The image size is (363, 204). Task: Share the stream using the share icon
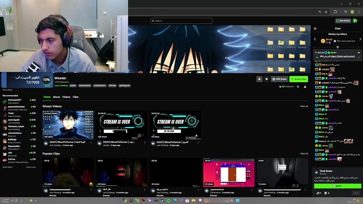[298, 87]
